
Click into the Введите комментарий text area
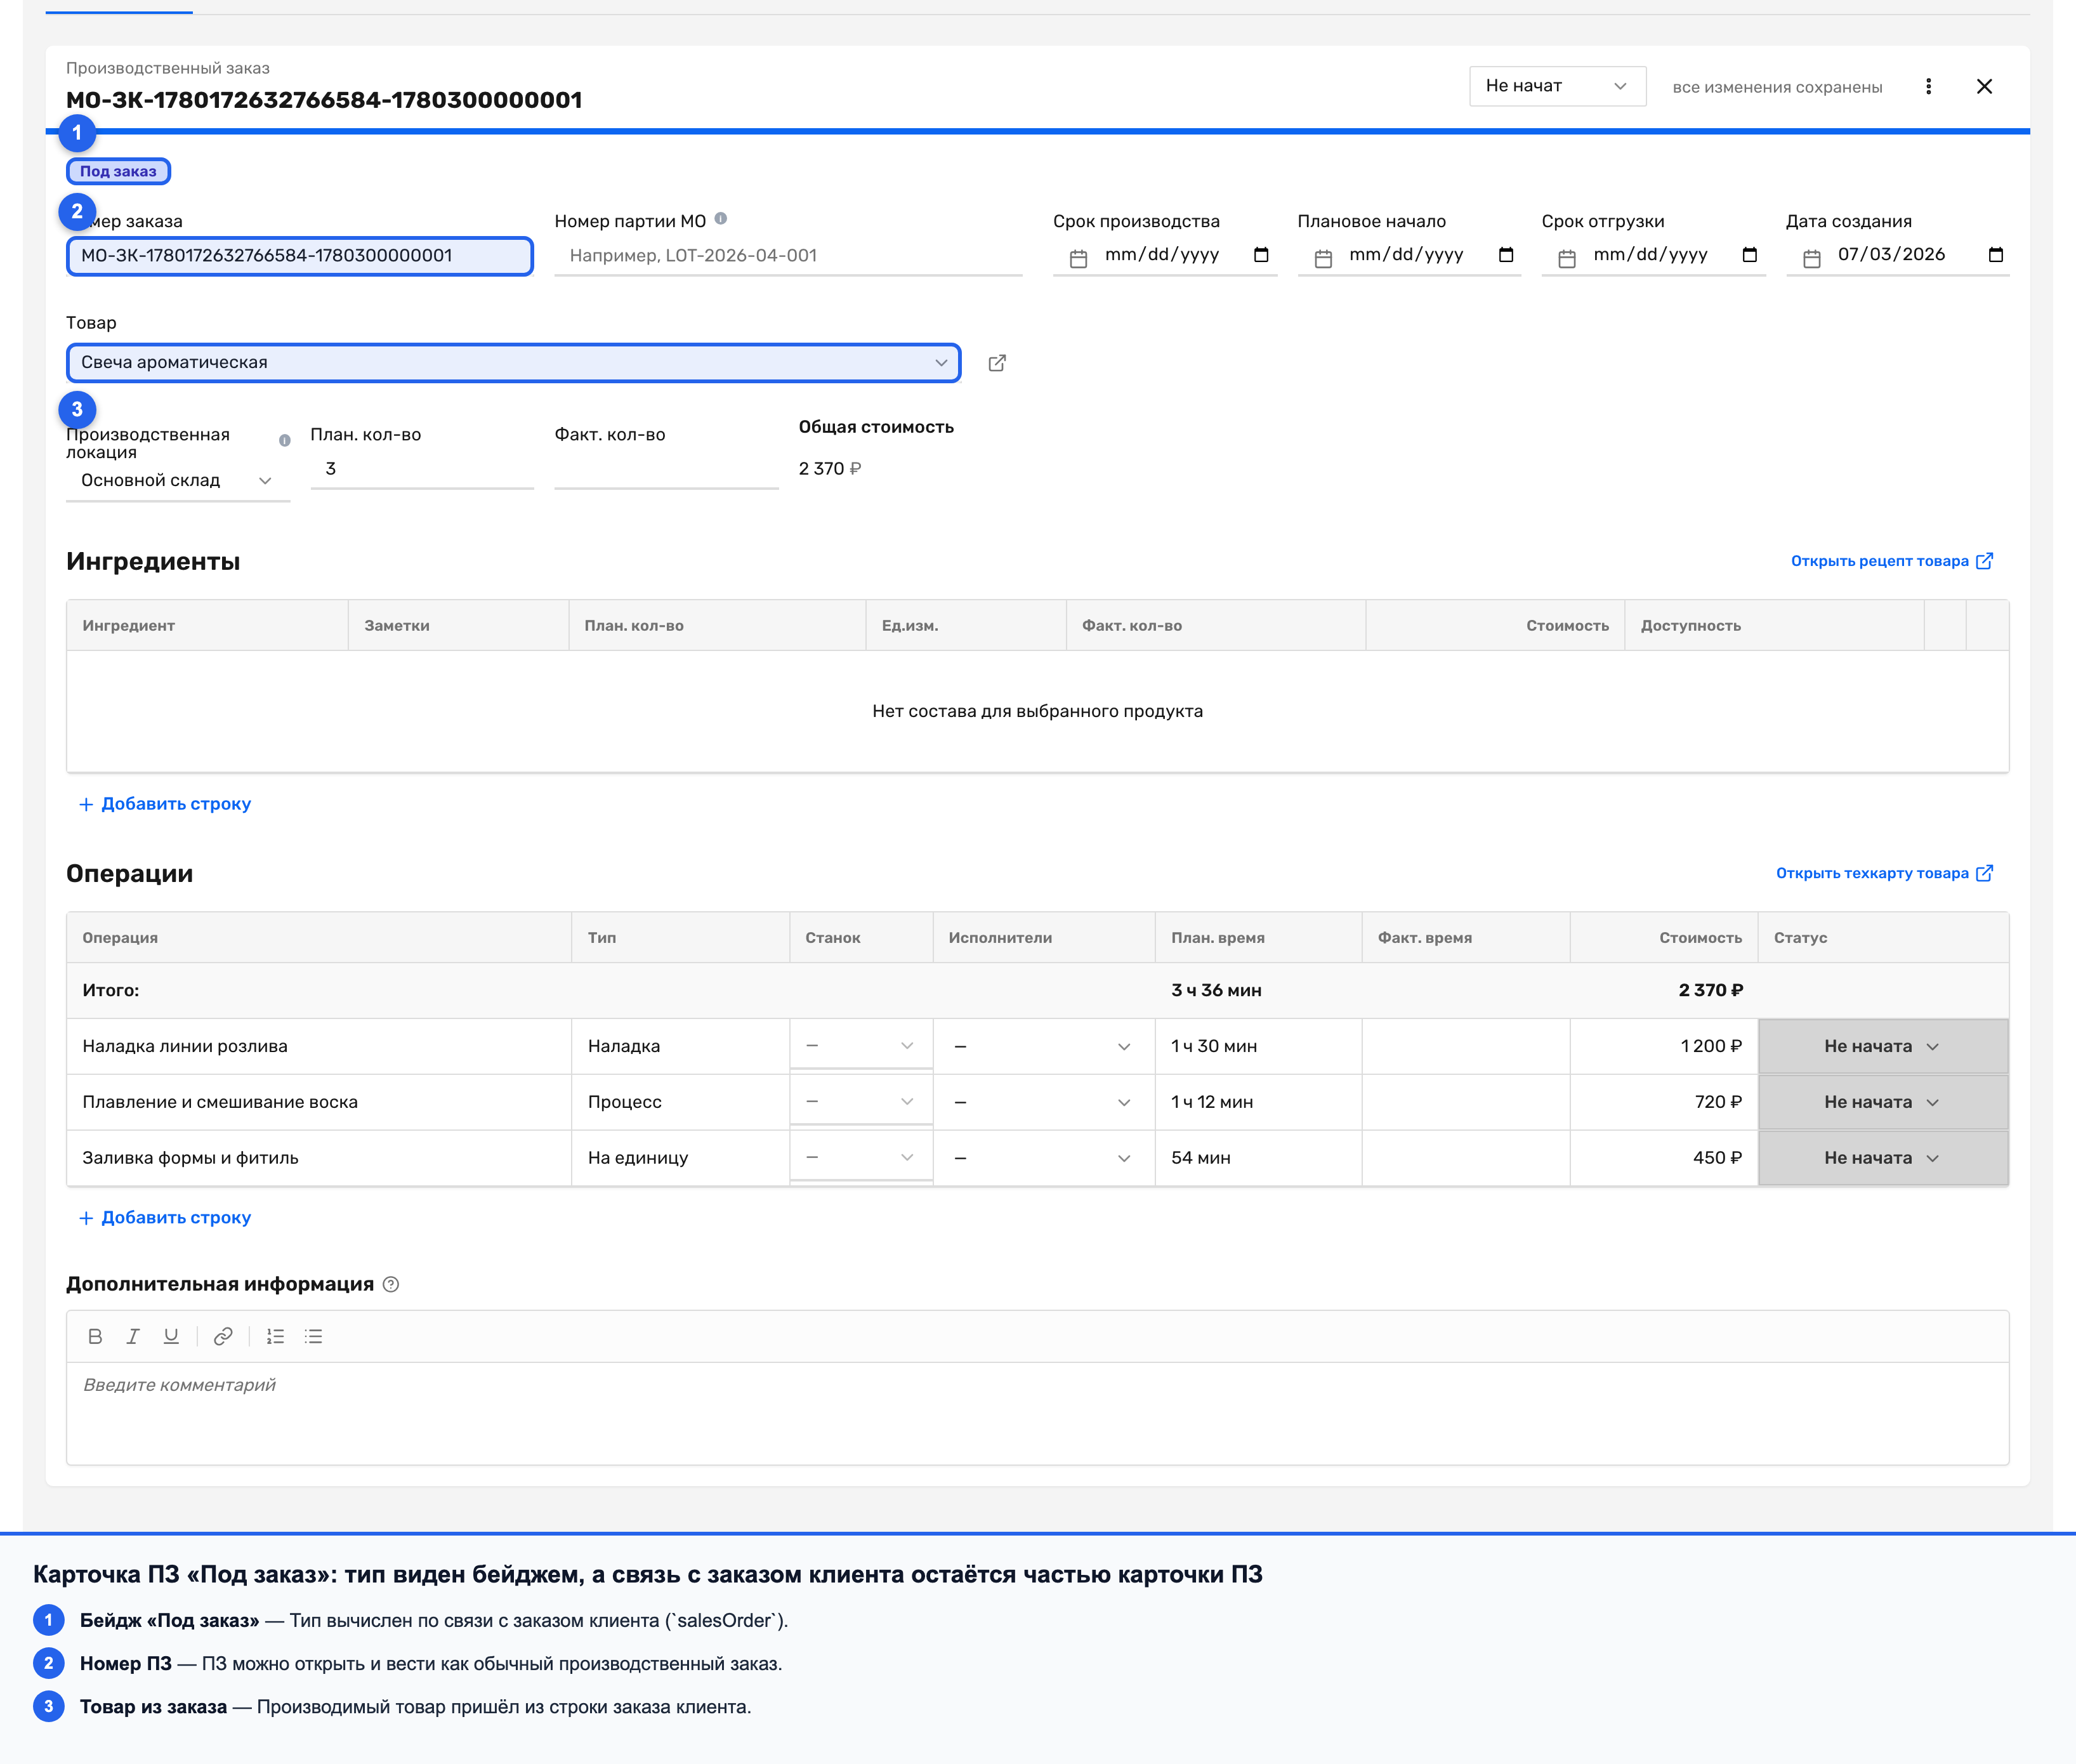1038,1413
